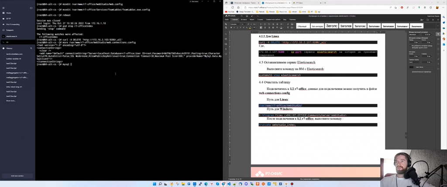
Task: Toggle italic formatting in editor toolbar
Action: click(x=234, y=27)
